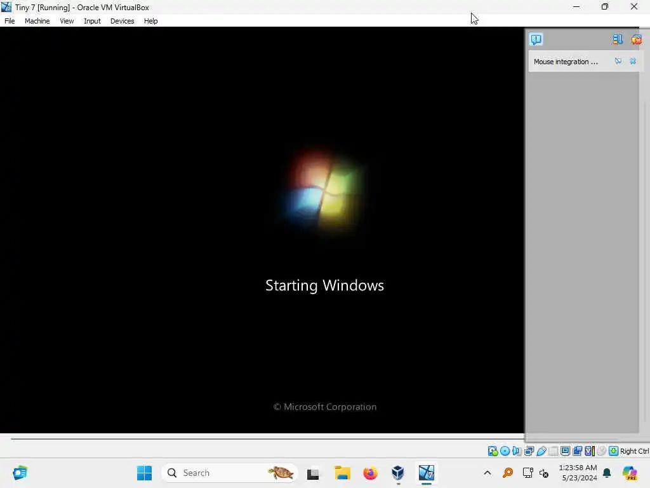Expand the Mouse integration notification text
The image size is (650, 488).
click(566, 62)
